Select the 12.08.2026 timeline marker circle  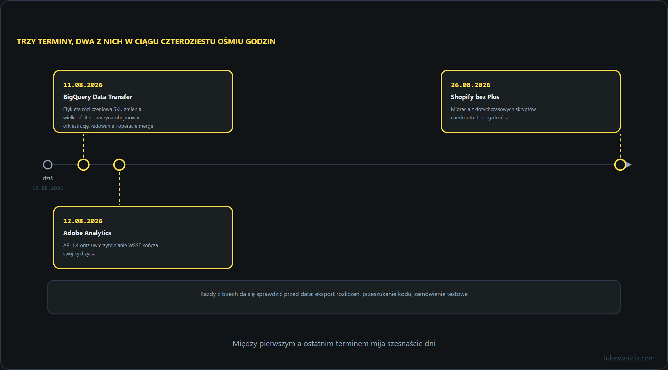[119, 165]
